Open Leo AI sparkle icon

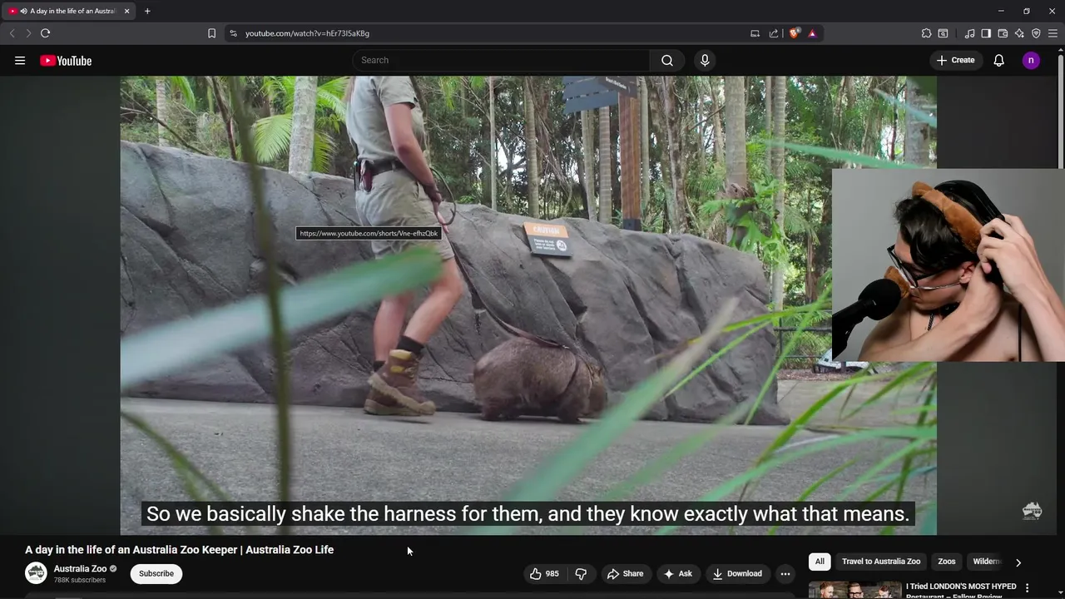[x=1019, y=33]
